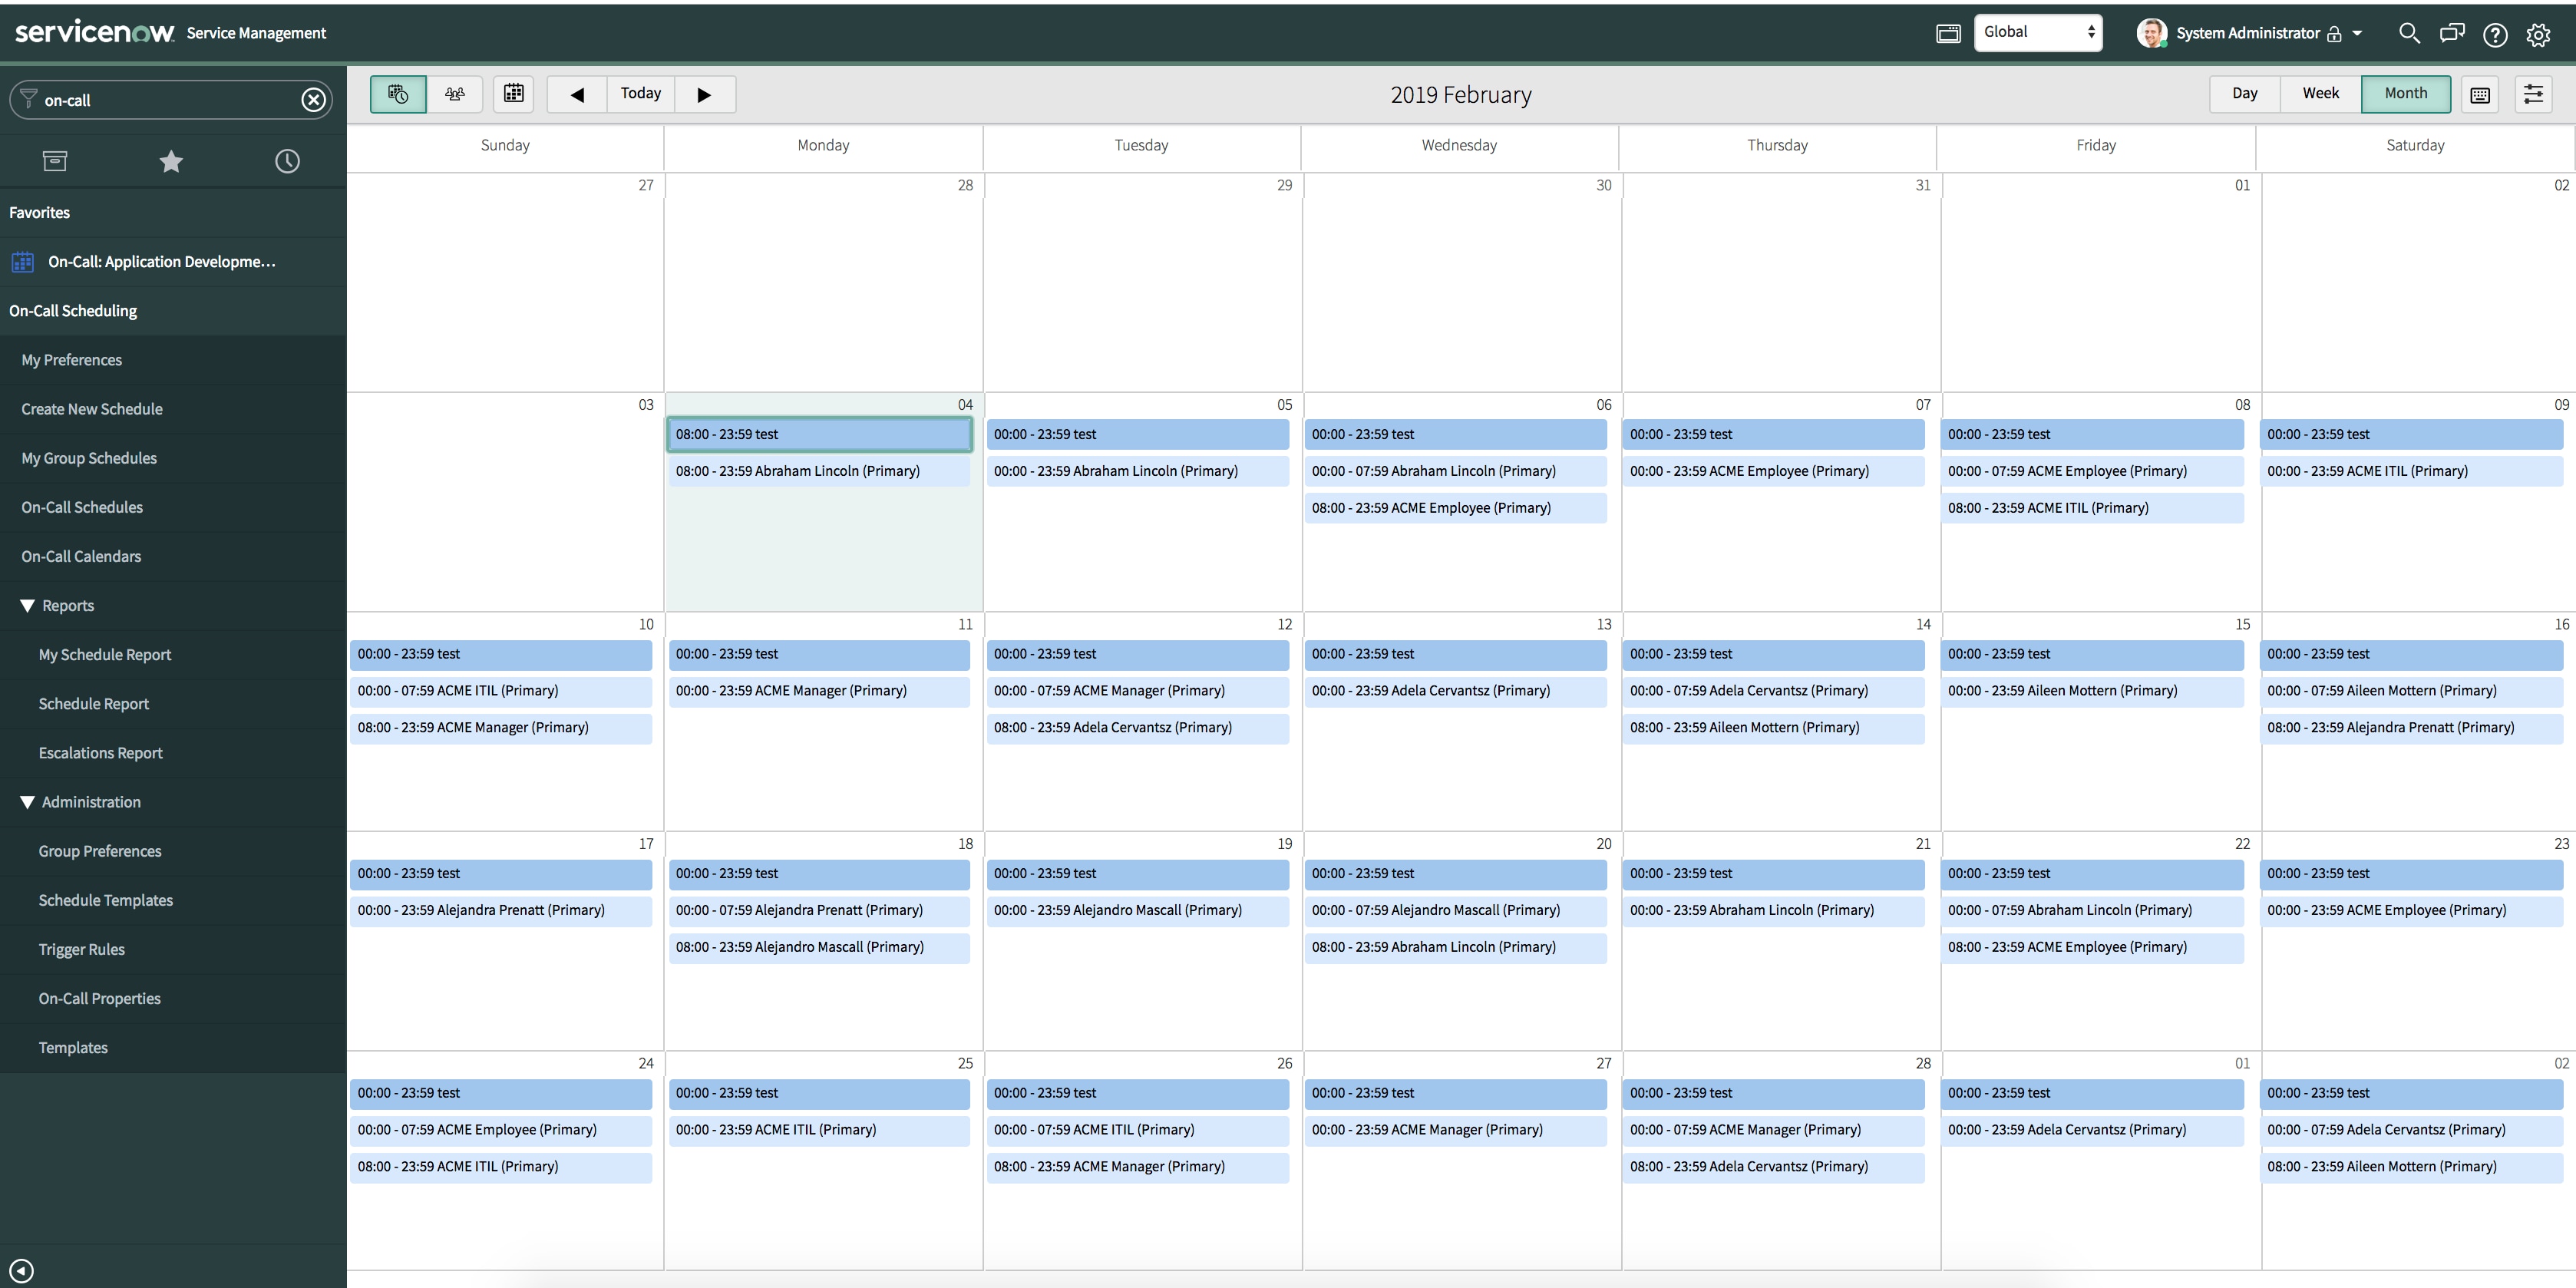Image resolution: width=2576 pixels, height=1288 pixels.
Task: Open the system settings gear
Action: coord(2538,35)
